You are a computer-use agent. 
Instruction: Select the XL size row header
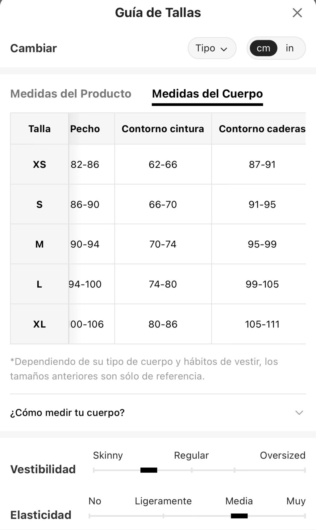(39, 324)
